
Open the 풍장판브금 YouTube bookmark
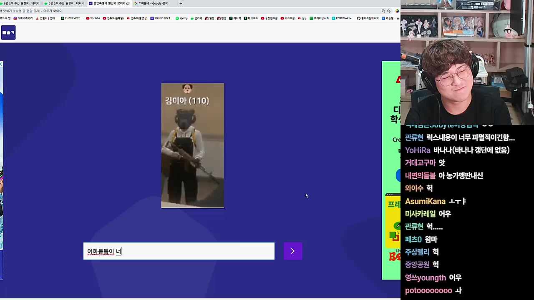[269, 18]
